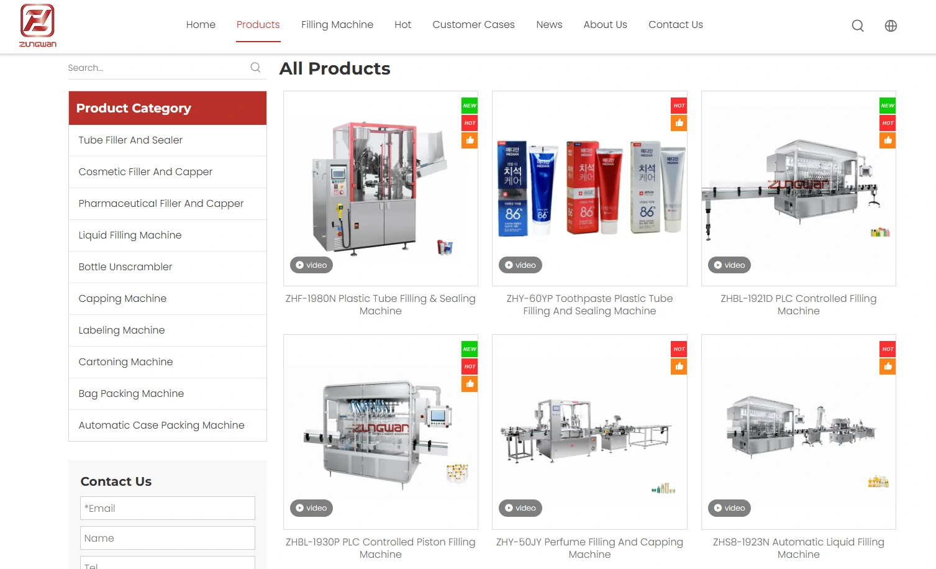The image size is (936, 569).
Task: Click the globe language icon
Action: (890, 25)
